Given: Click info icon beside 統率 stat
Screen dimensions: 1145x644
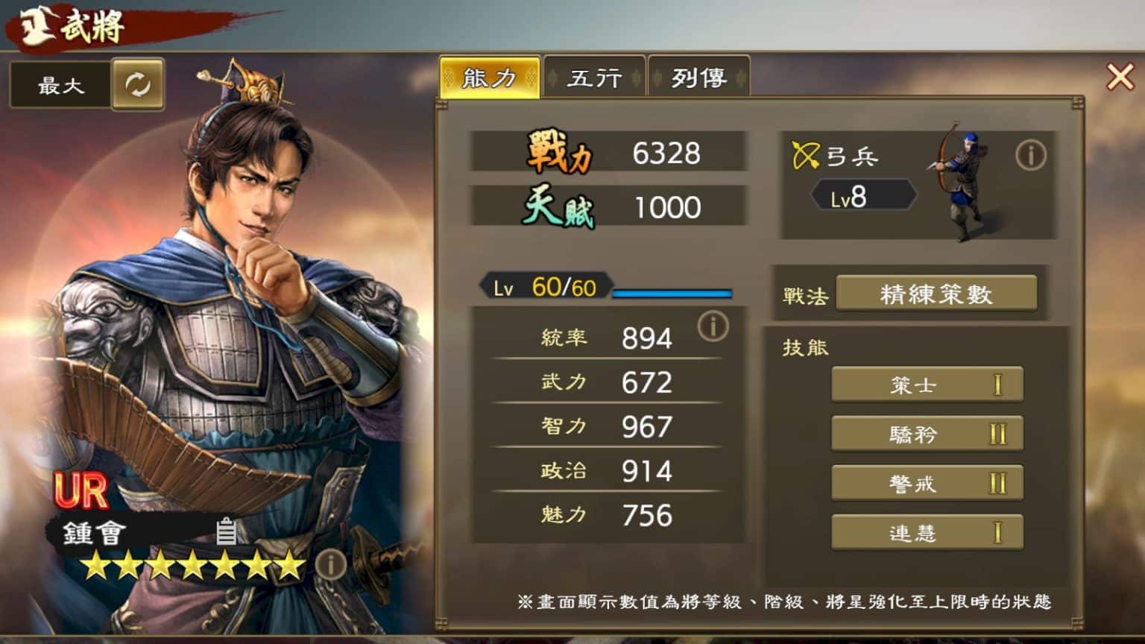Looking at the screenshot, I should (713, 326).
